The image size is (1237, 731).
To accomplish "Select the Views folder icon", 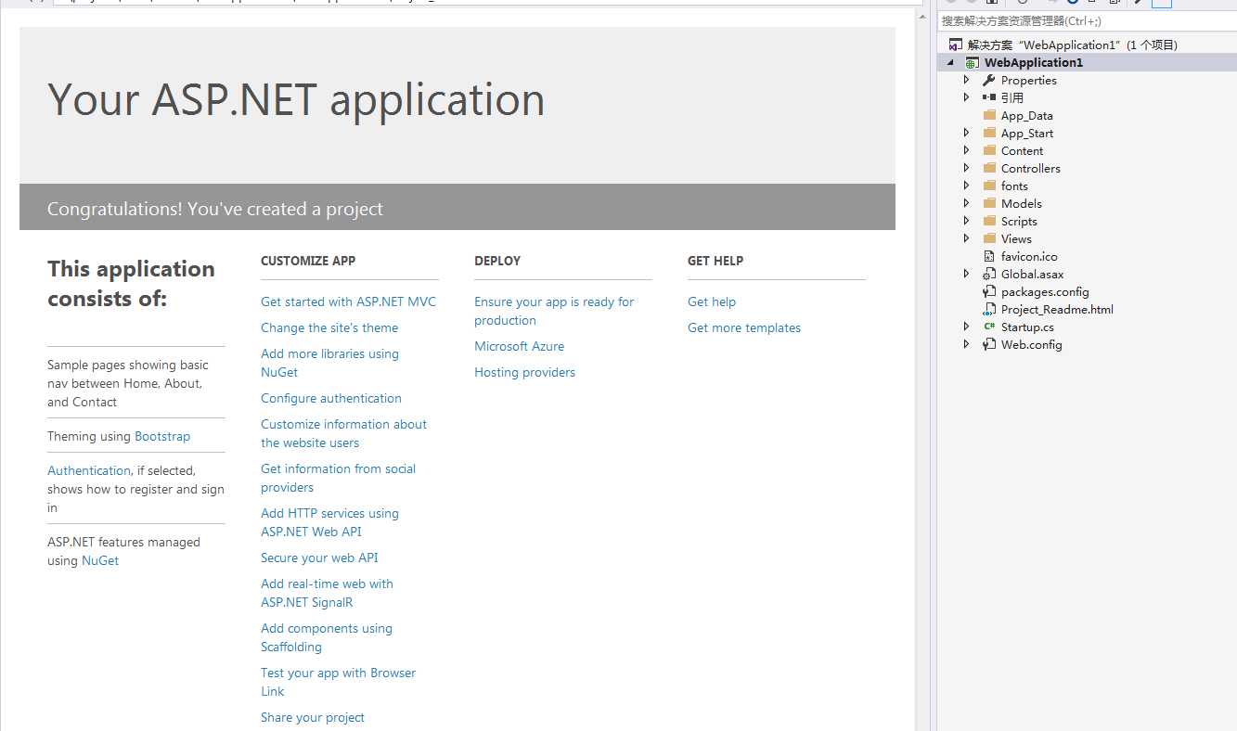I will [x=988, y=239].
